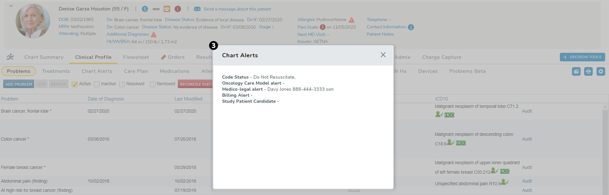Uncheck the Active problems checkbox
Image resolution: width=609 pixels, height=195 pixels.
[x=75, y=84]
